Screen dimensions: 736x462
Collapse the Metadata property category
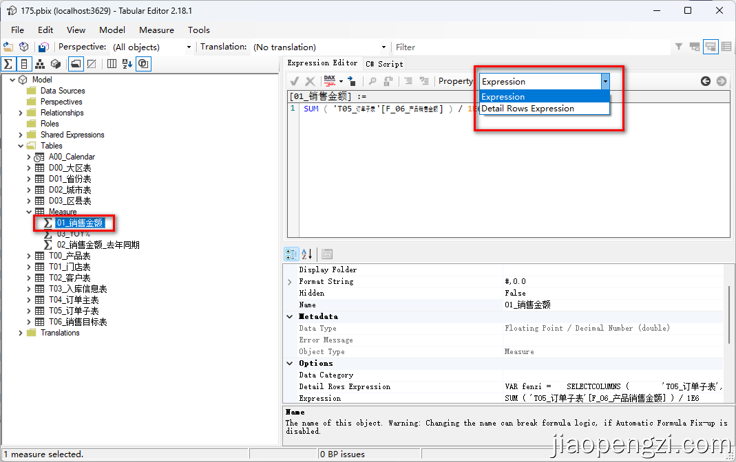[290, 317]
